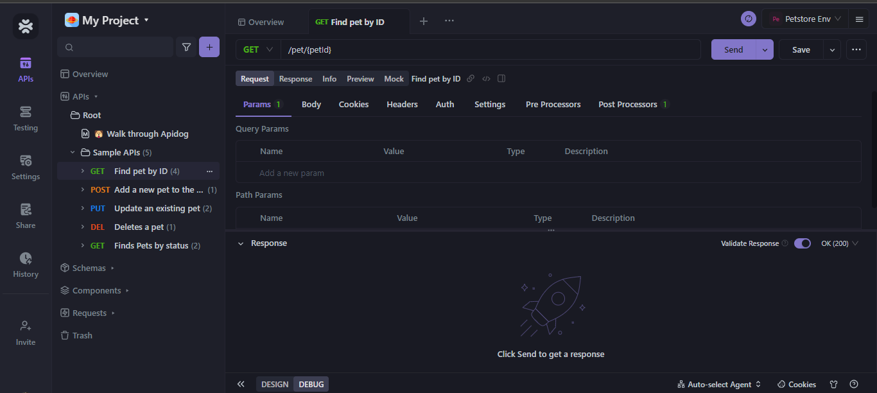The width and height of the screenshot is (877, 393).
Task: Open the Share section
Action: [x=26, y=216]
